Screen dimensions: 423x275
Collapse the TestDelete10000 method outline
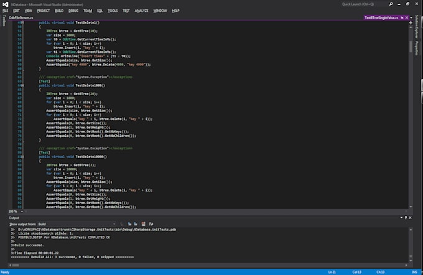click(x=22, y=157)
